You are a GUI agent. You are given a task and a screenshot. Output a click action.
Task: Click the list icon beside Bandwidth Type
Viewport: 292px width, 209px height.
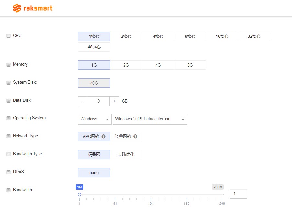click(x=9, y=154)
